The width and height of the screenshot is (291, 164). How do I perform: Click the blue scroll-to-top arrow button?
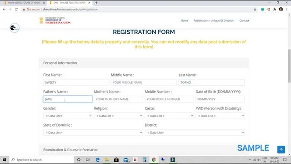click(281, 149)
